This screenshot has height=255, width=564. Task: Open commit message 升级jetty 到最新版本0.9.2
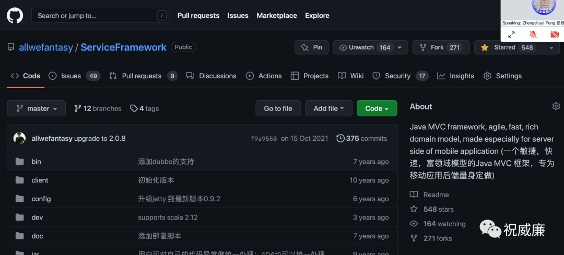[179, 199]
